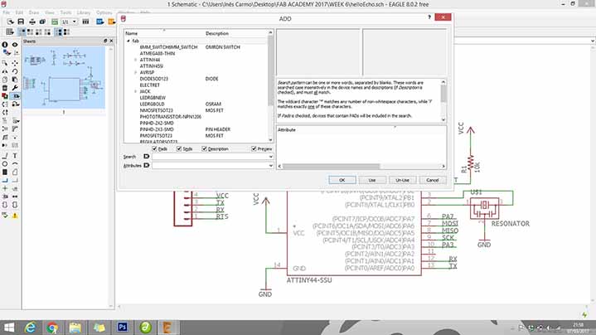
Task: Click the highlighted Add part tool
Action: 16,96
